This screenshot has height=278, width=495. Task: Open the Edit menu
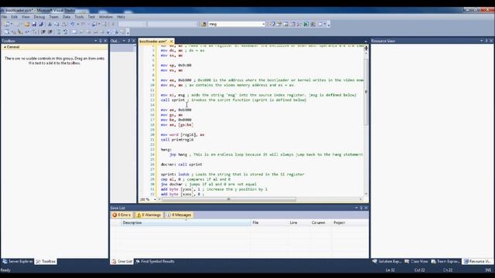tap(15, 17)
